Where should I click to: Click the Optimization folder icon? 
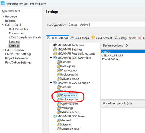pos(59,104)
